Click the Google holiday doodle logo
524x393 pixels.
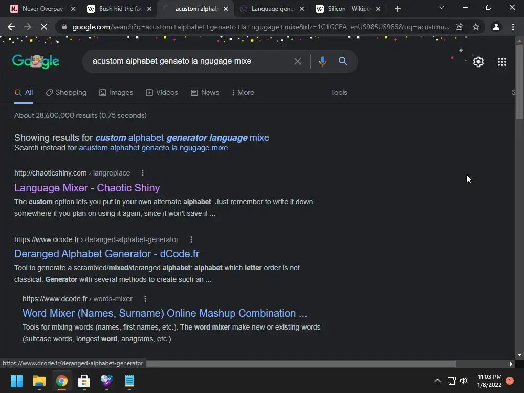tap(36, 61)
